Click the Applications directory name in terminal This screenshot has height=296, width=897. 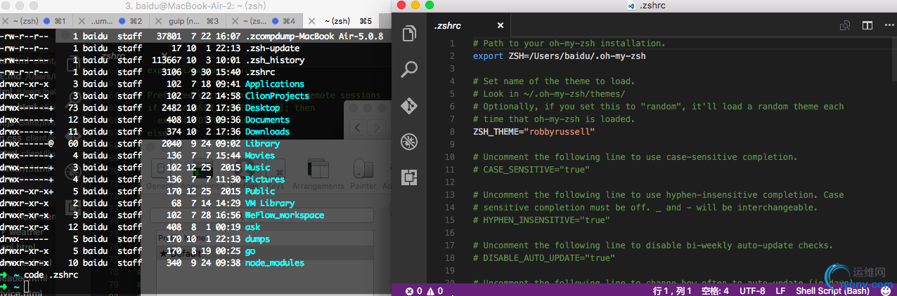coord(275,84)
